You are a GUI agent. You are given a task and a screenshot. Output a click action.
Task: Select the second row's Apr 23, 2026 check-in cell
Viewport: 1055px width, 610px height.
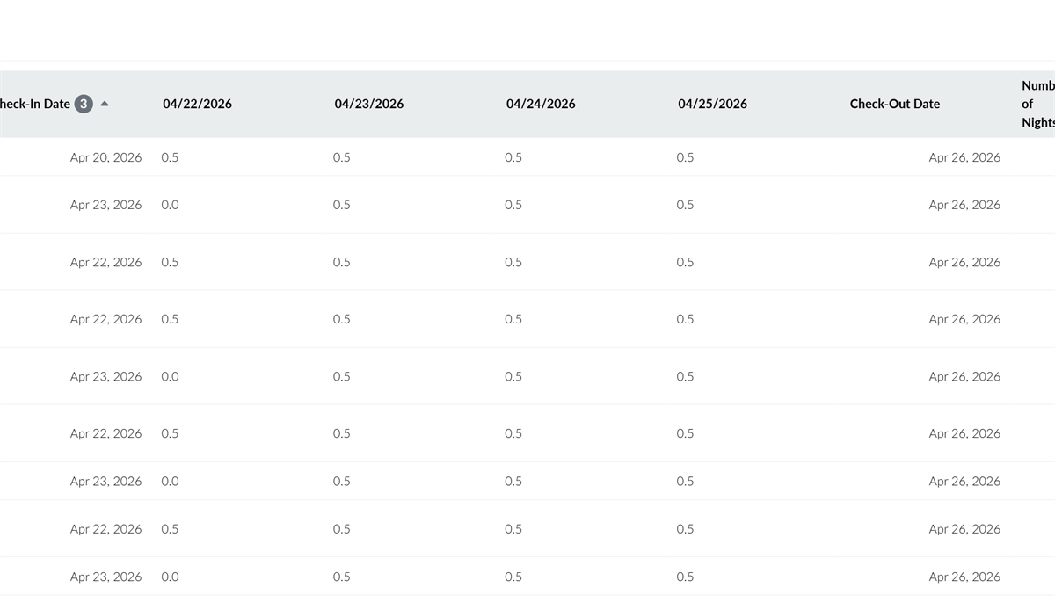coord(105,205)
